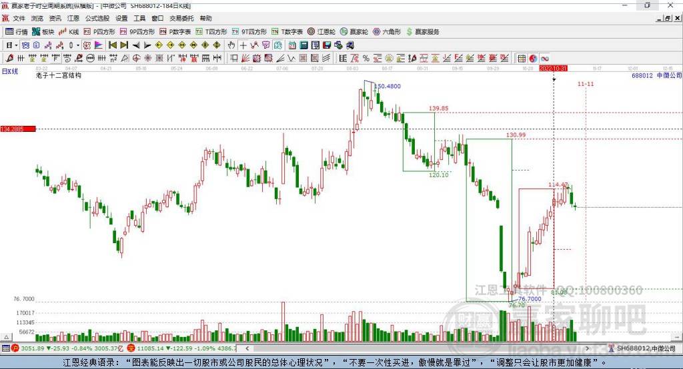Open the 9P四方形 tool
683x369 pixels.
point(137,32)
